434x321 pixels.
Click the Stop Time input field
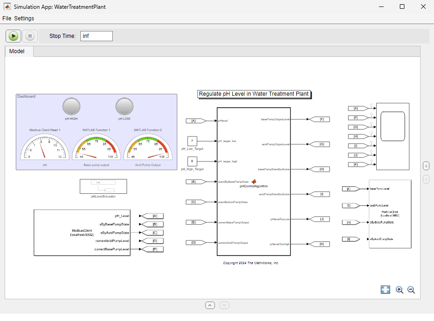point(96,36)
